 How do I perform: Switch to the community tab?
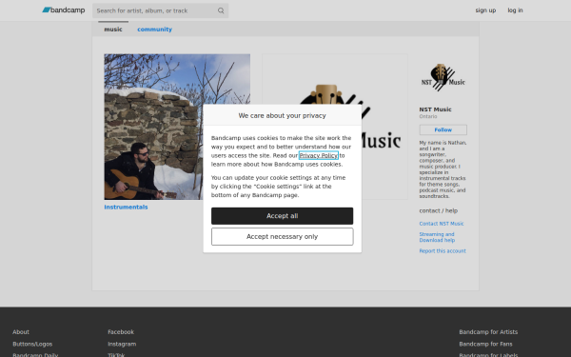pos(154,30)
